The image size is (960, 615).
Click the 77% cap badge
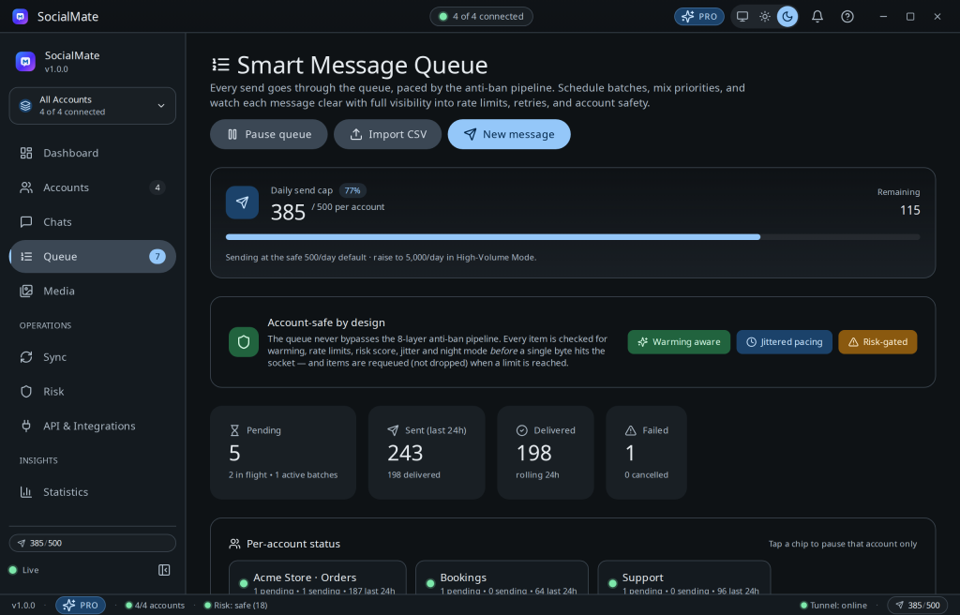pyautogui.click(x=352, y=190)
